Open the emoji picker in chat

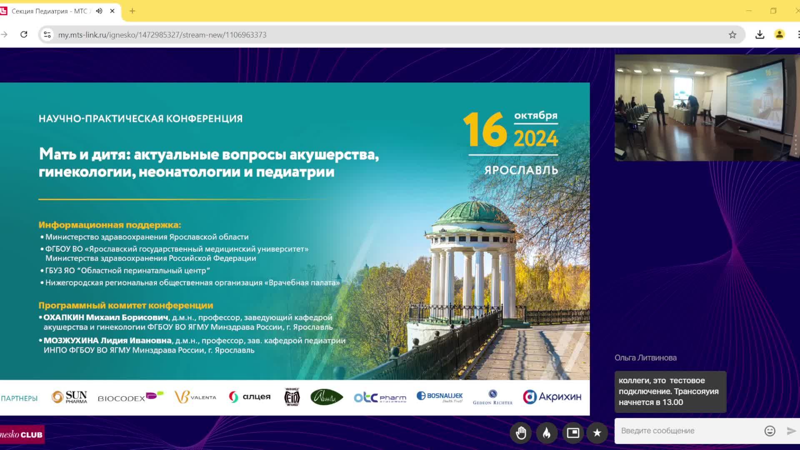pos(770,431)
